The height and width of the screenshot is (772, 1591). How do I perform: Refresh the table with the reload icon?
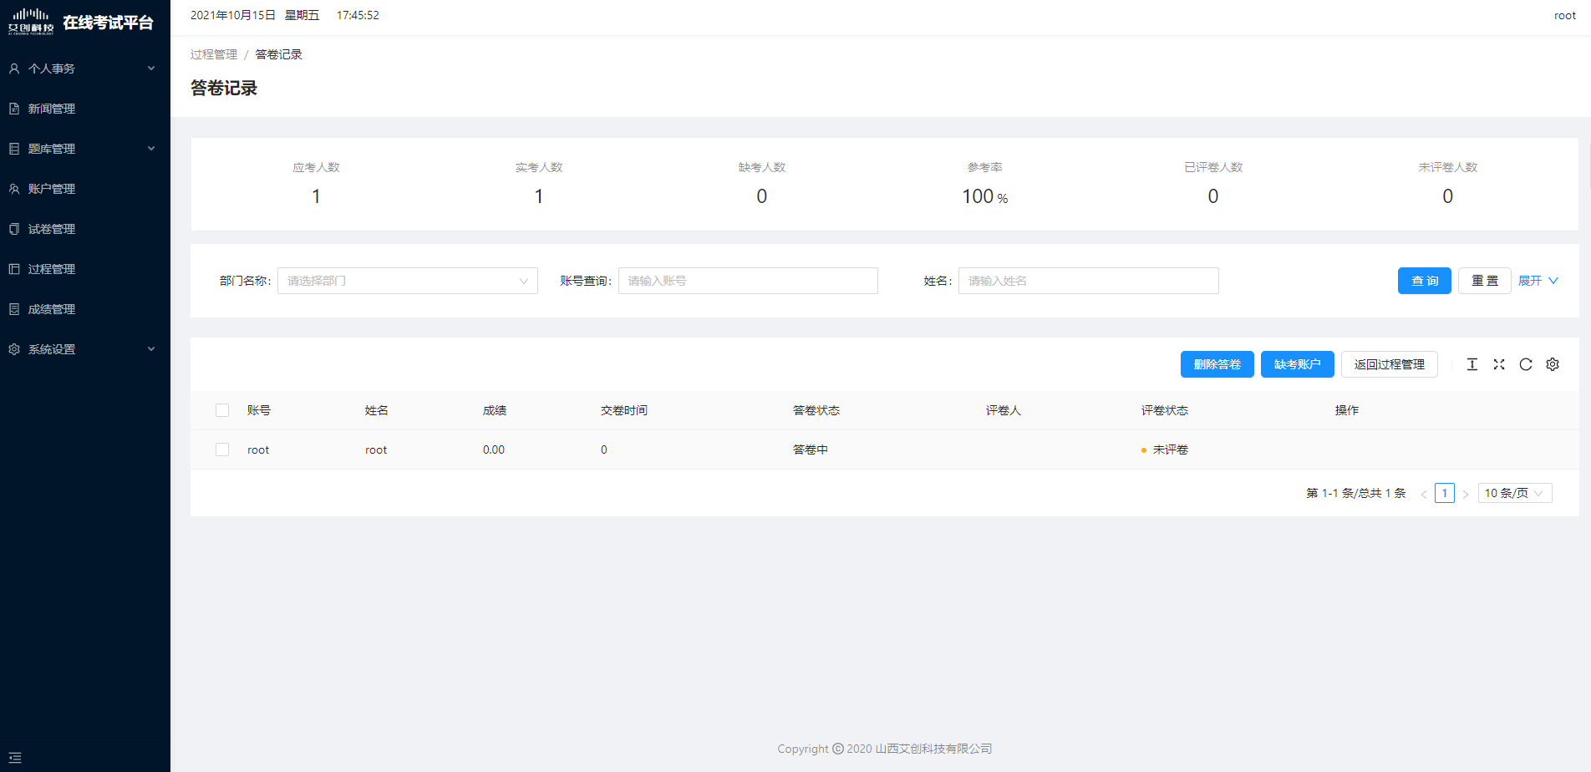1526,364
